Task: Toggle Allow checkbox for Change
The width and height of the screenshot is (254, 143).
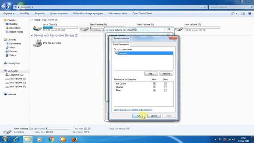Action: [x=154, y=87]
